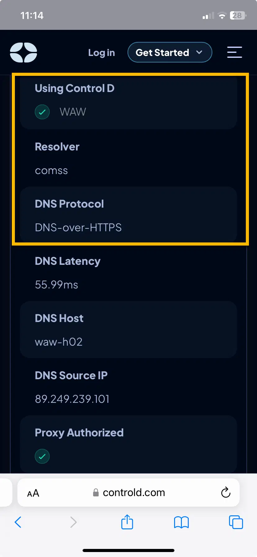Tap the Using Control D green checkmark
257x557 pixels.
(x=42, y=112)
